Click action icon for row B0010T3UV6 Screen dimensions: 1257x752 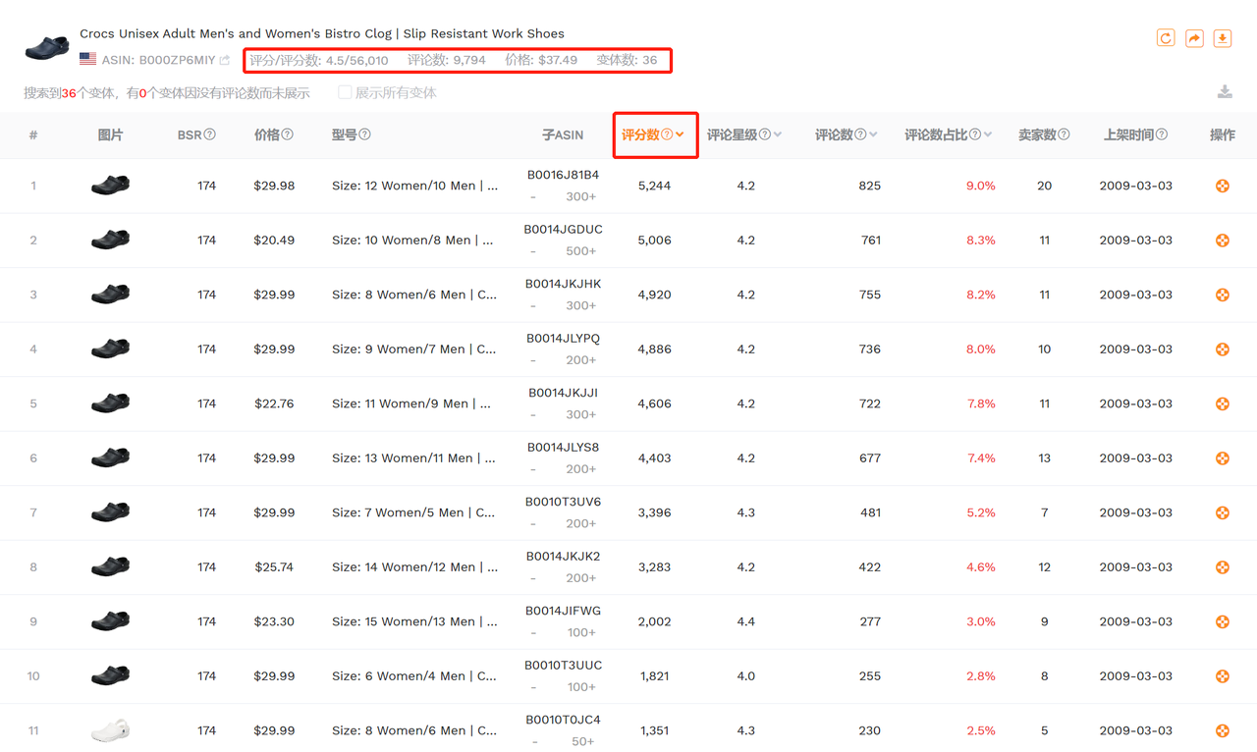tap(1223, 512)
